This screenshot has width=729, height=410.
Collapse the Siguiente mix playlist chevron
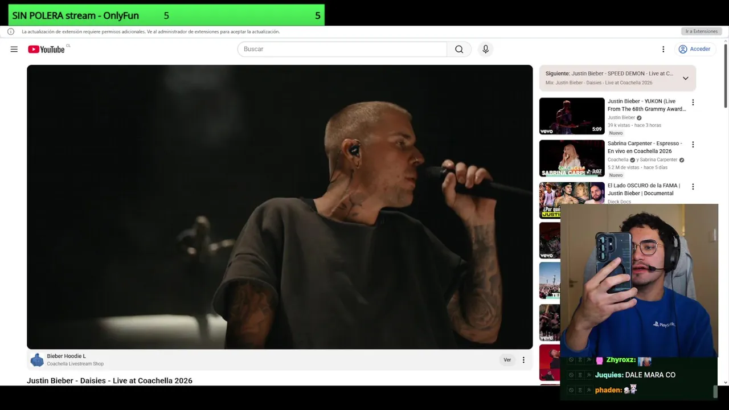tap(685, 78)
